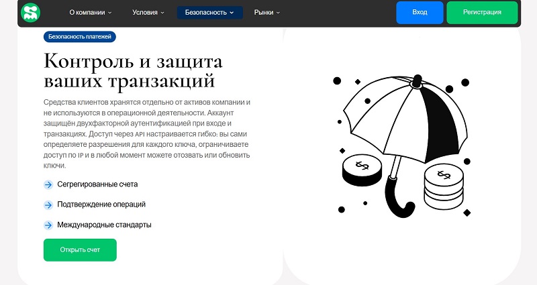The width and height of the screenshot is (537, 285).
Task: Click the chevron next to Условия
Action: 162,13
